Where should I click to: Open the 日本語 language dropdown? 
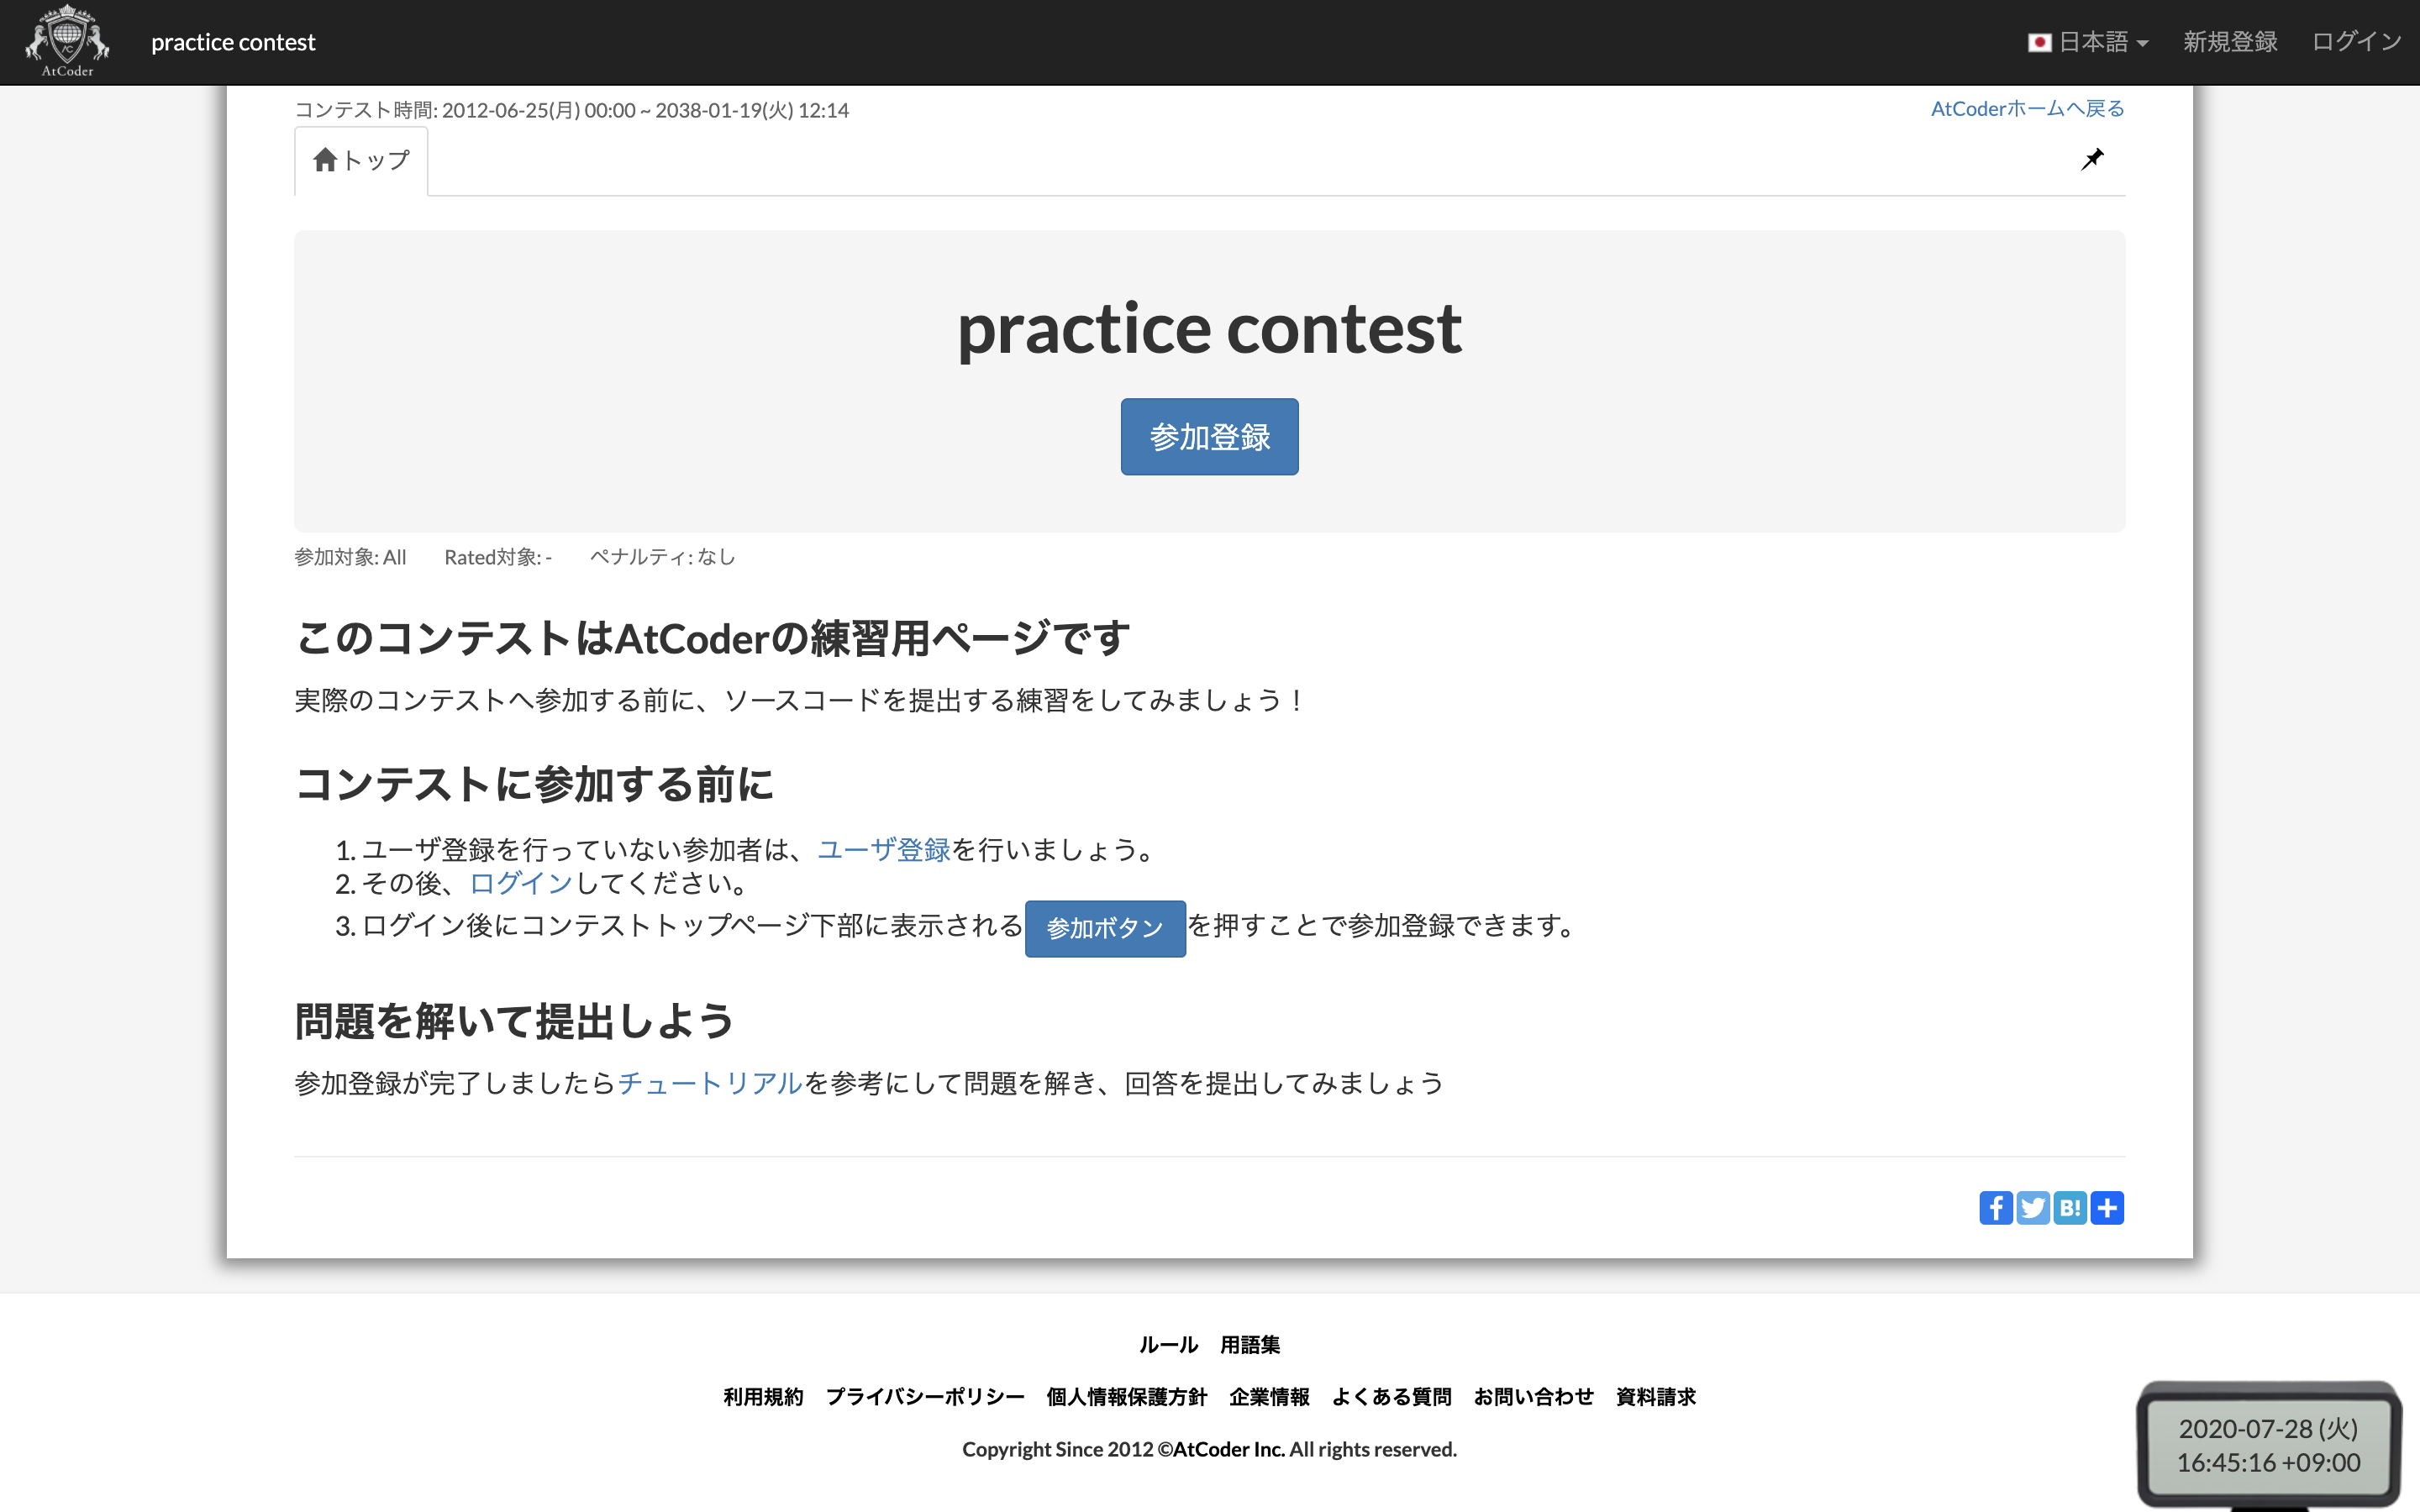tap(2088, 42)
